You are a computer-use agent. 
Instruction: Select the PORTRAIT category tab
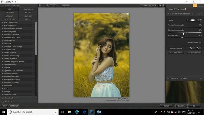[x=28, y=16]
